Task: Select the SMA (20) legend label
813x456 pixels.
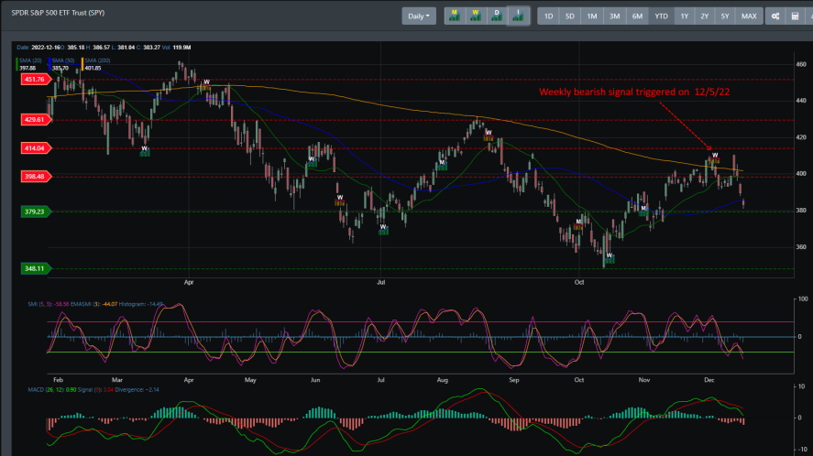Action: [x=30, y=60]
